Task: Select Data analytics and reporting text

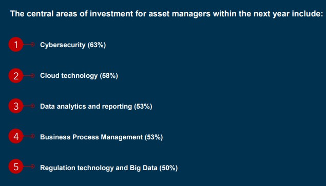Action: [x=86, y=106]
